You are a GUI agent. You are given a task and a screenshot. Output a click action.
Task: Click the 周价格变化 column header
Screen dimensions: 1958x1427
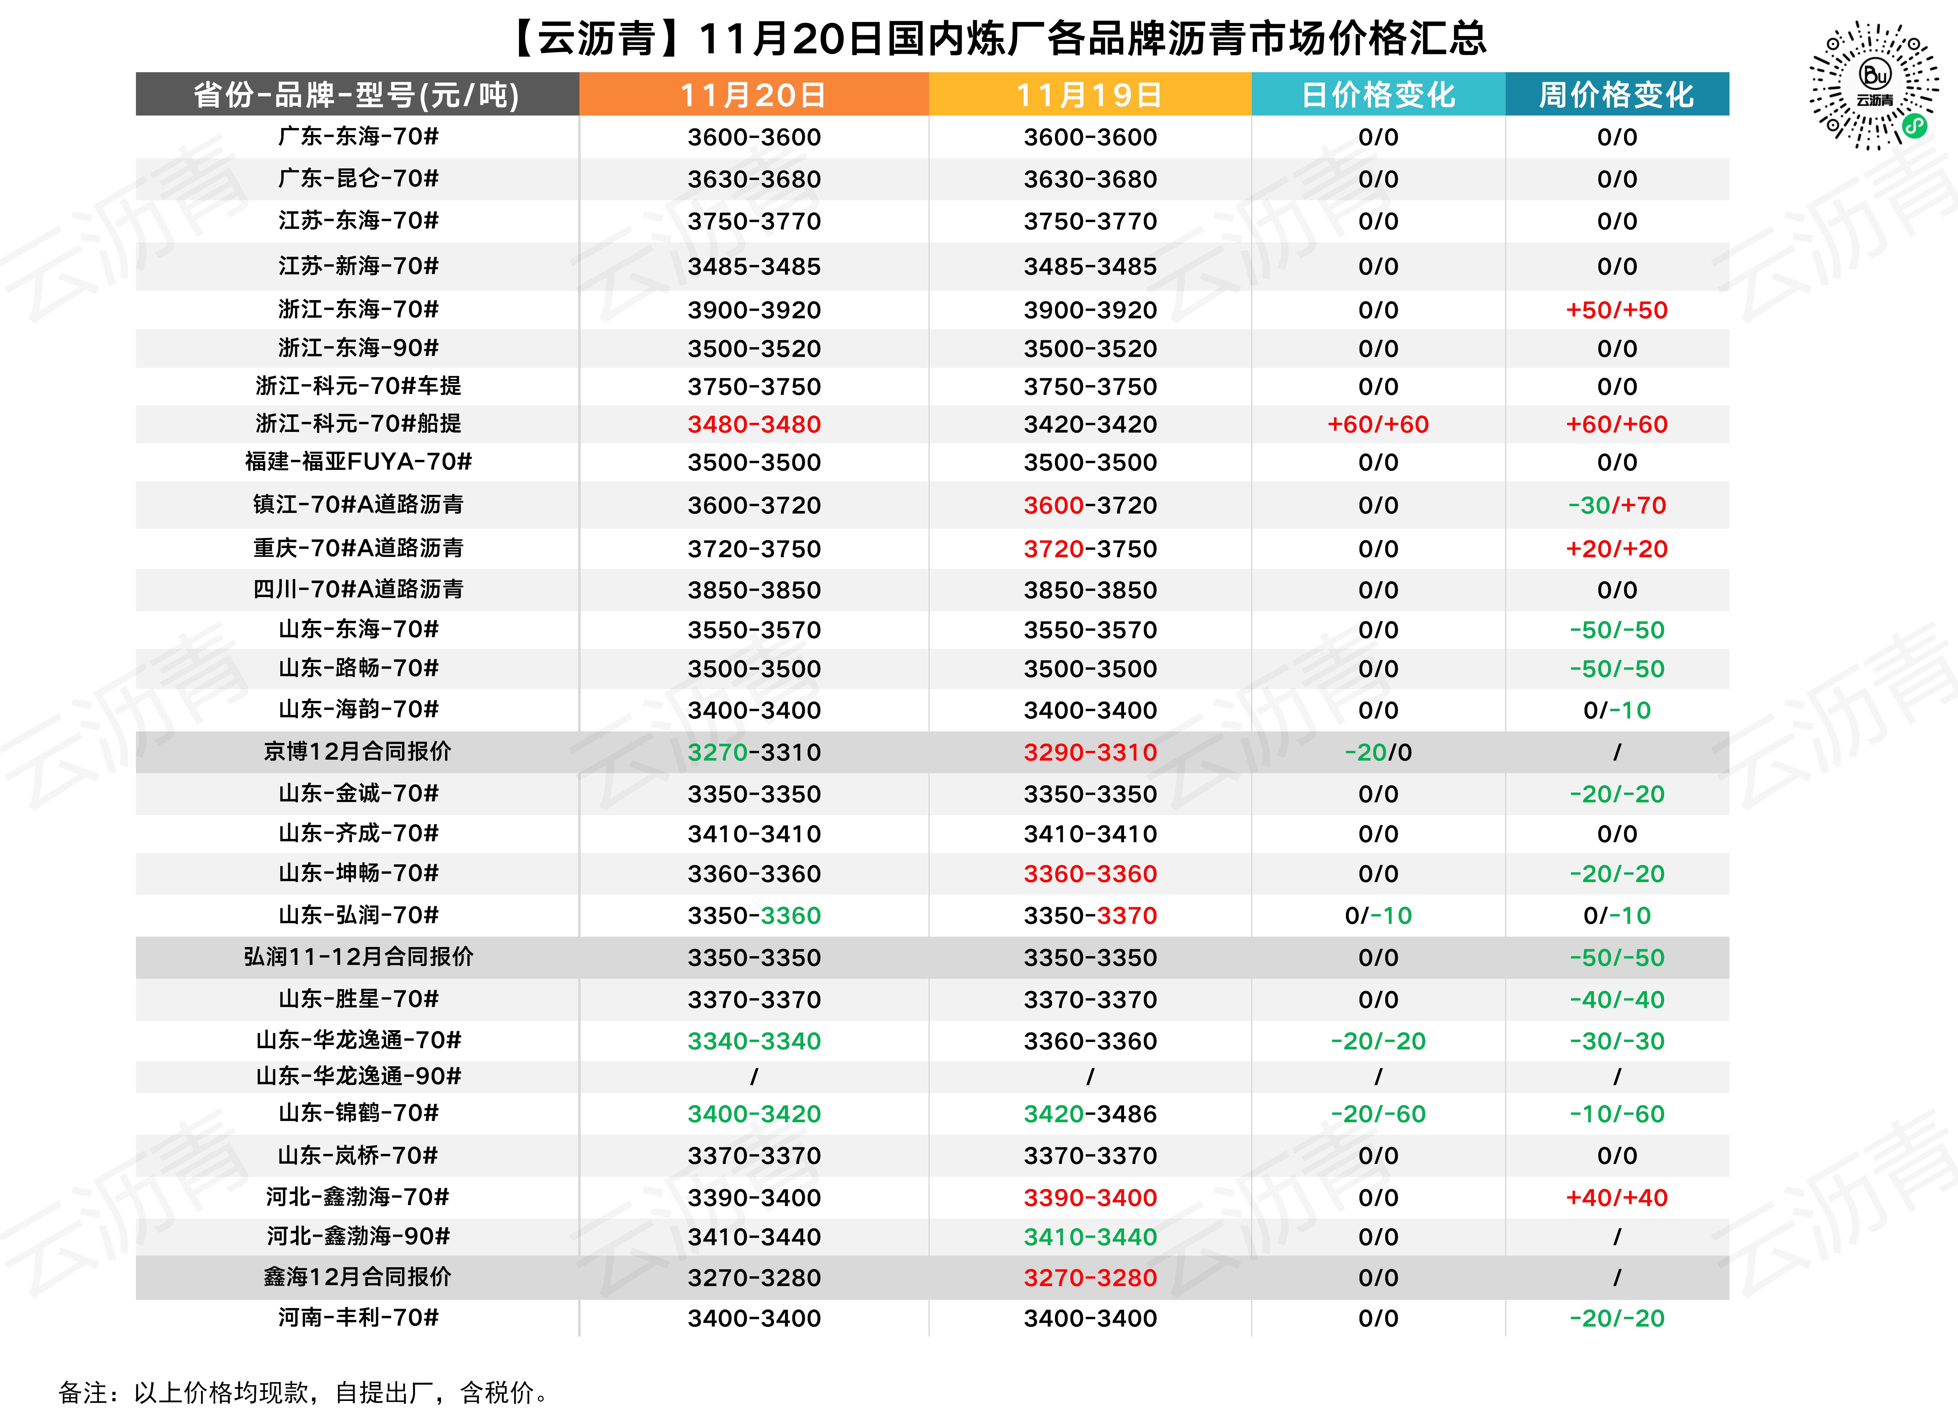click(x=1617, y=94)
